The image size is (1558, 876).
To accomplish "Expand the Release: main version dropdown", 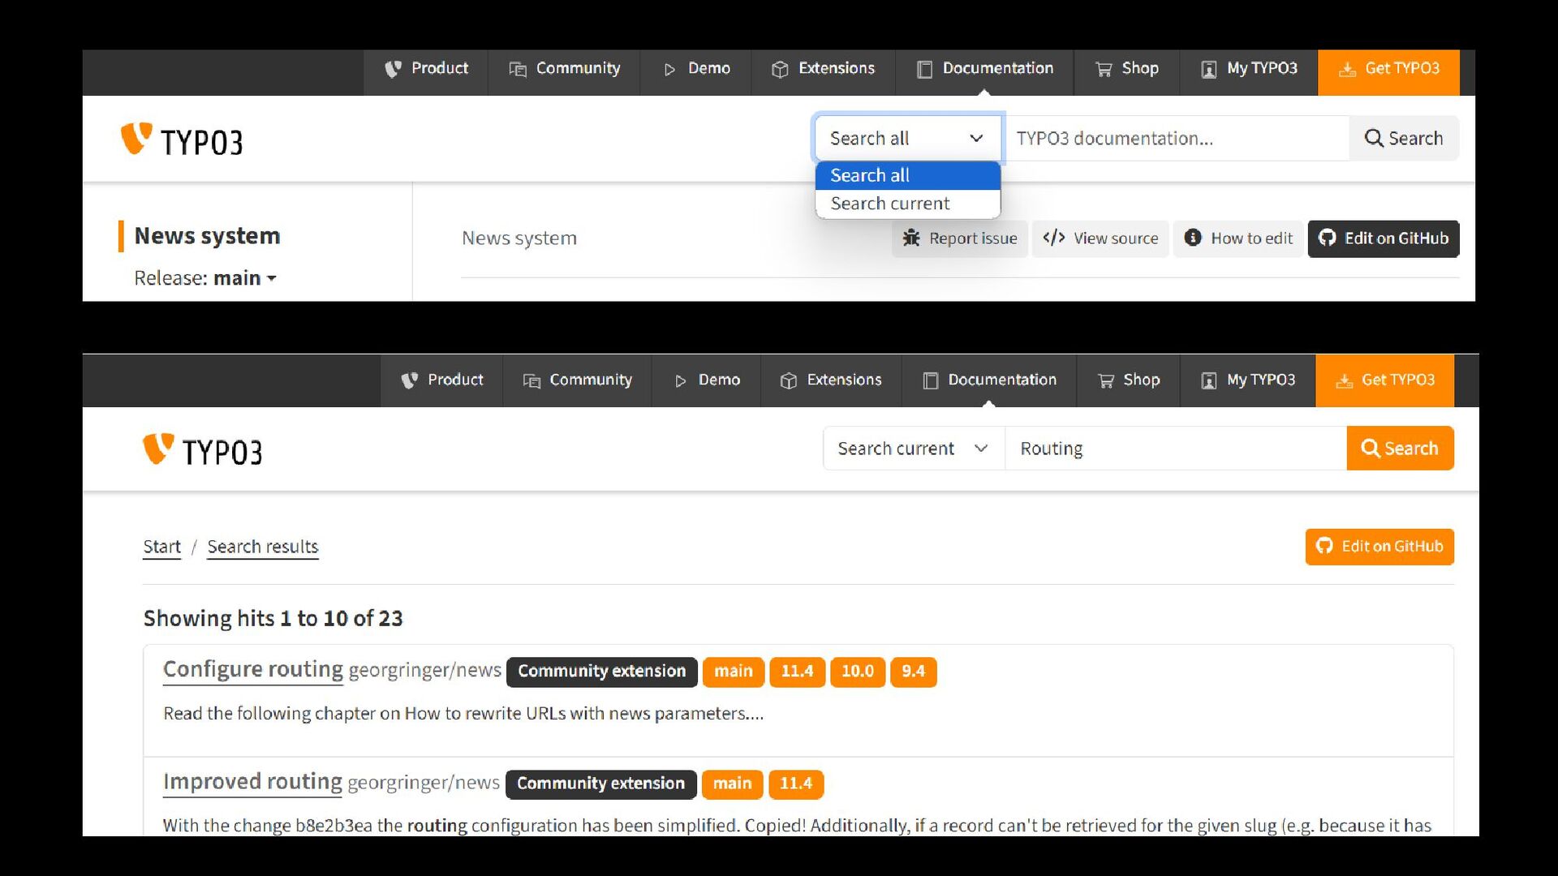I will click(205, 278).
